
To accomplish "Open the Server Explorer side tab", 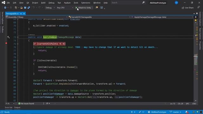I will [x=2, y=18].
